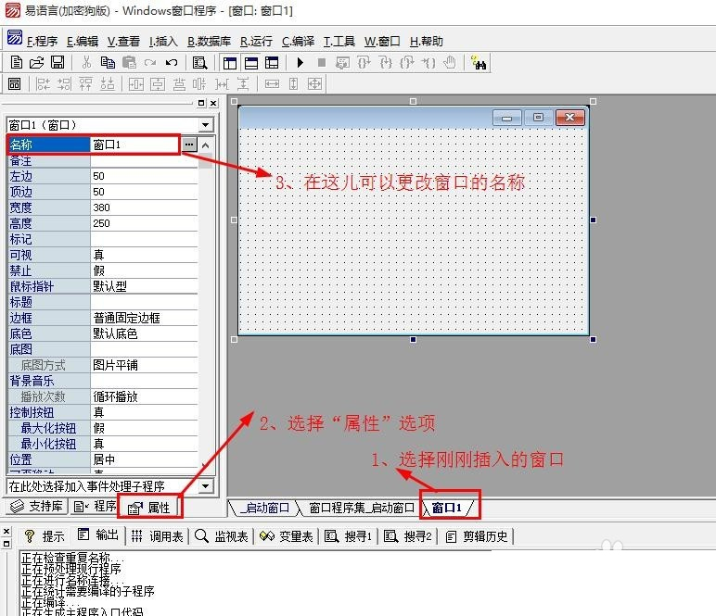Open the V.查看 menu
This screenshot has width=716, height=616.
(x=123, y=42)
